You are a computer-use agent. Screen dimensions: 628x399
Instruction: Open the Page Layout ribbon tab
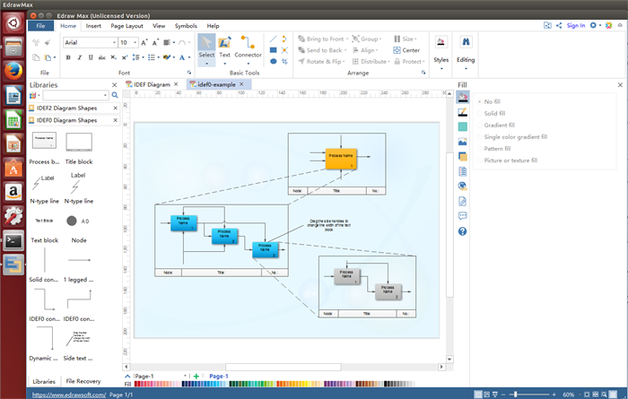(x=127, y=26)
